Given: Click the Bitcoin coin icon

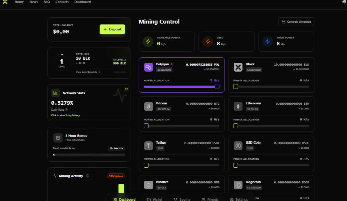Looking at the screenshot, I should pyautogui.click(x=148, y=106).
